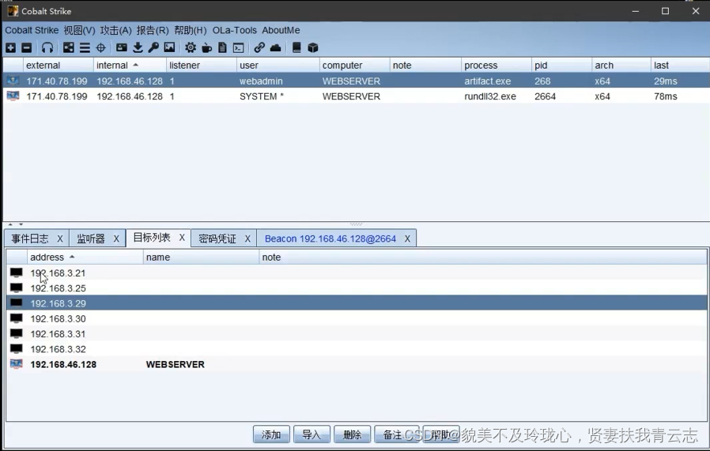The width and height of the screenshot is (710, 451).
Task: Sort sessions by the process column header
Action: point(497,65)
